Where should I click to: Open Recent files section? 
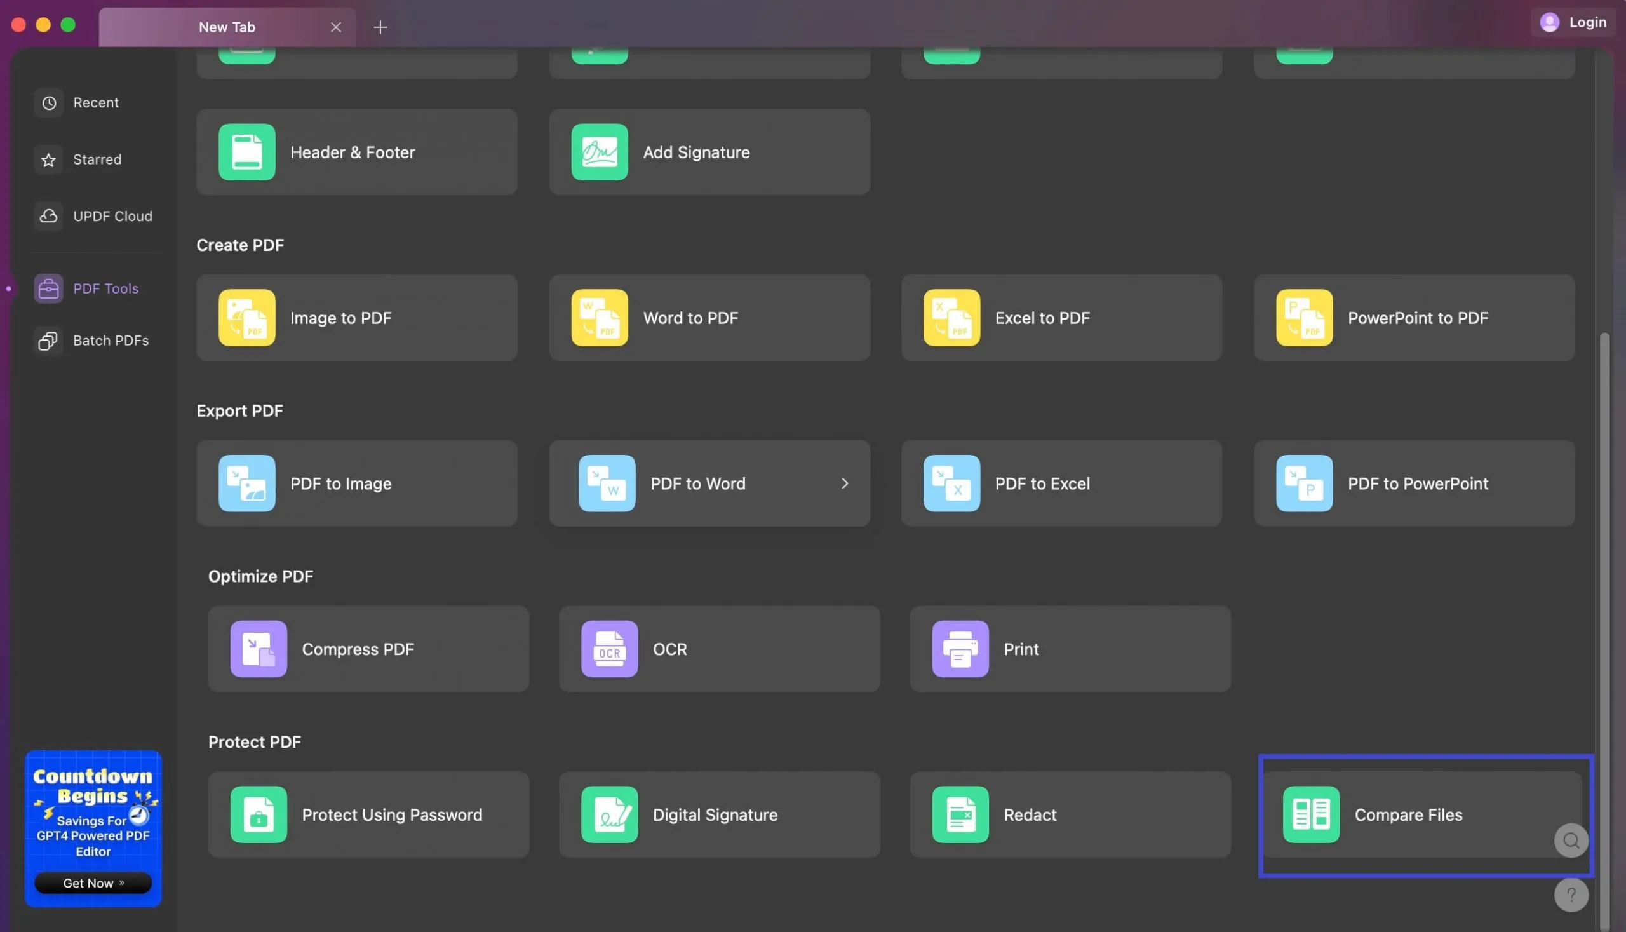pyautogui.click(x=96, y=103)
